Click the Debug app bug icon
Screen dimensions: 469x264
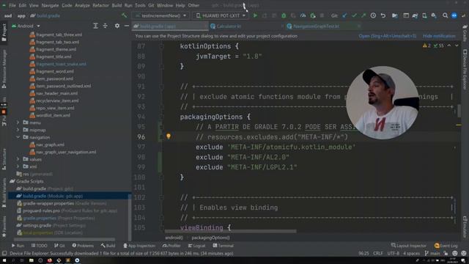[284, 15]
